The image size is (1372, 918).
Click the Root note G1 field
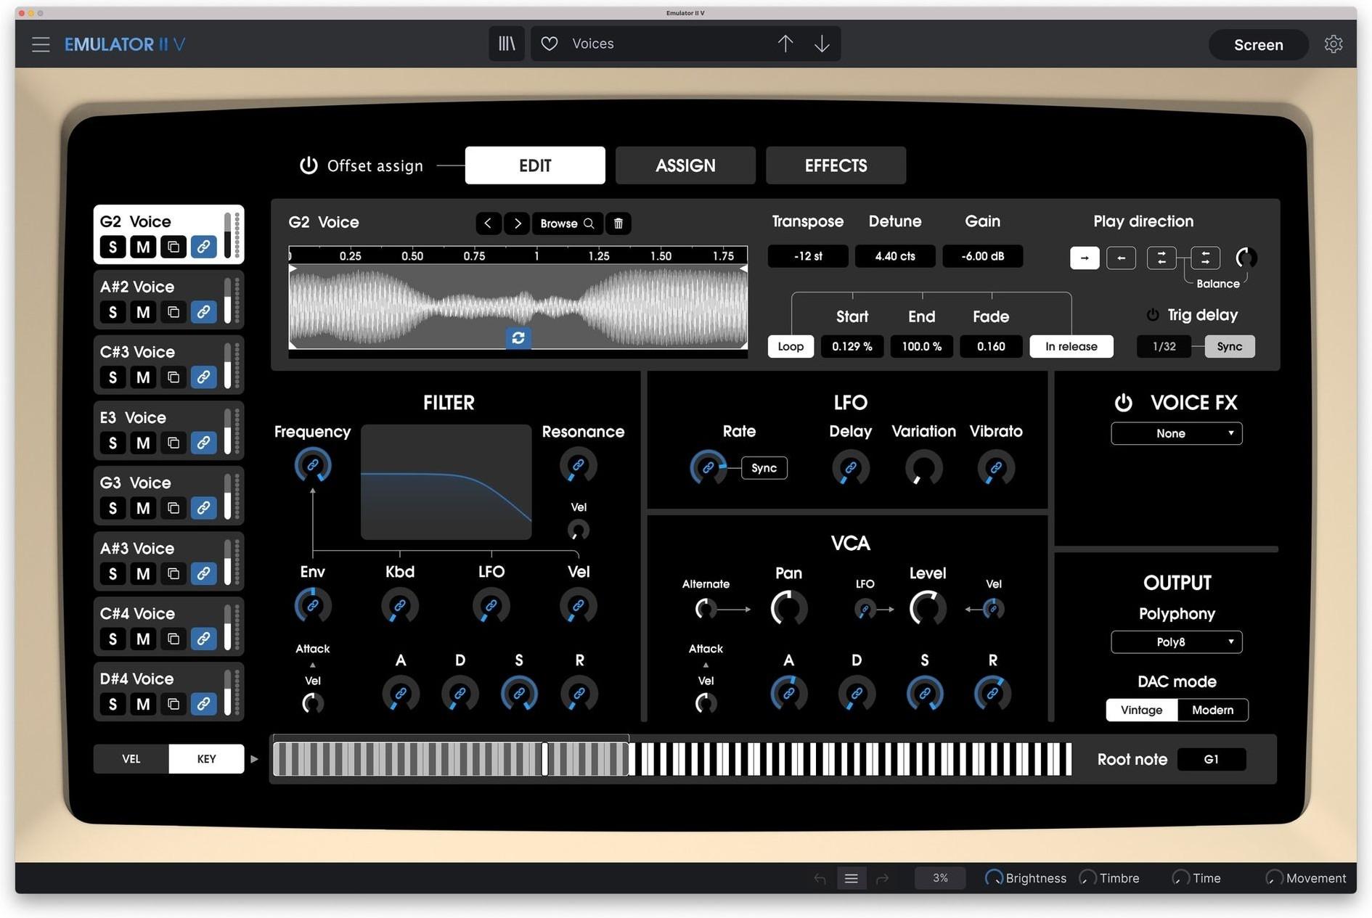(x=1211, y=759)
